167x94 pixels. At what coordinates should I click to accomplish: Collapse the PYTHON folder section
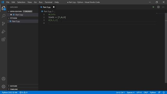pos(9,18)
